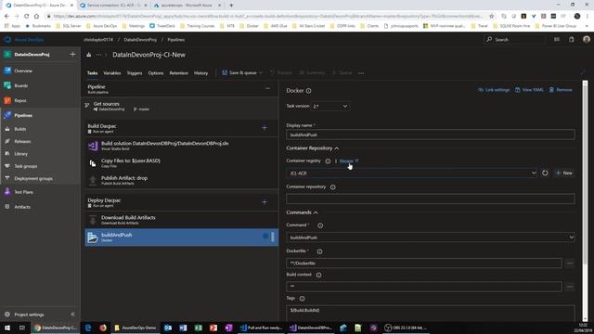
Task: Browse for Build context with ellipsis button
Action: click(570, 287)
